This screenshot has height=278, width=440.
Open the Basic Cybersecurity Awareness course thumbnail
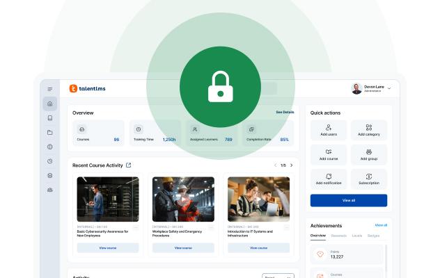pos(107,199)
